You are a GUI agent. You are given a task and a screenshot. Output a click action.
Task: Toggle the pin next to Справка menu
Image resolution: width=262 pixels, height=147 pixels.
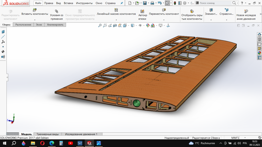(x=122, y=3)
